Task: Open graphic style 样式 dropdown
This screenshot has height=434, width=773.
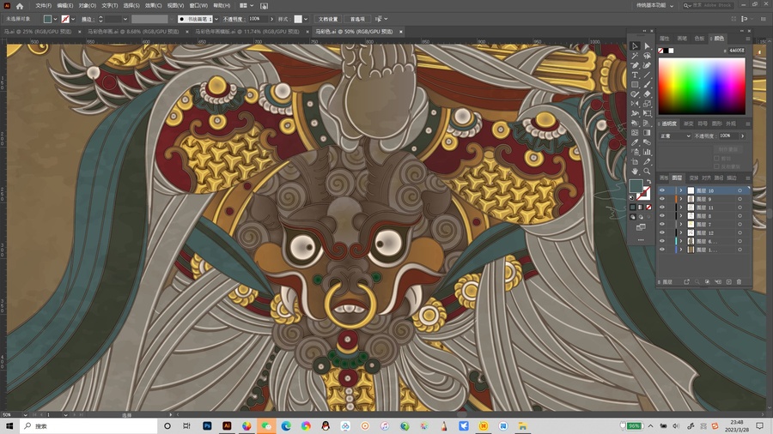Action: pyautogui.click(x=306, y=19)
